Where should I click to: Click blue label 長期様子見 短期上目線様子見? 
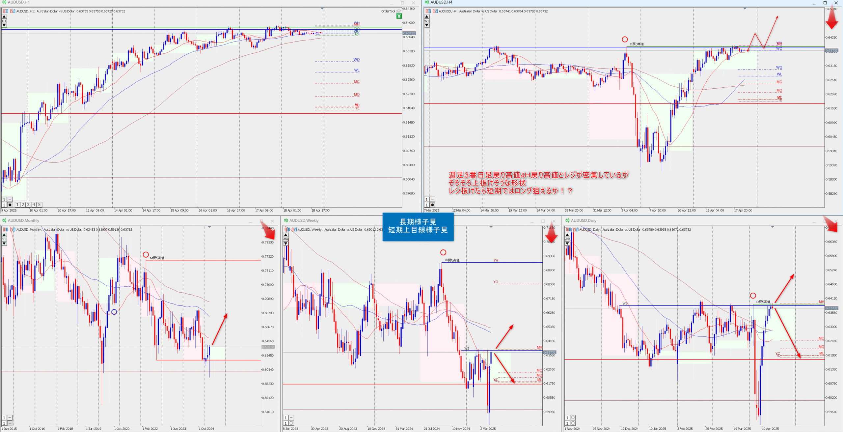[x=418, y=226]
